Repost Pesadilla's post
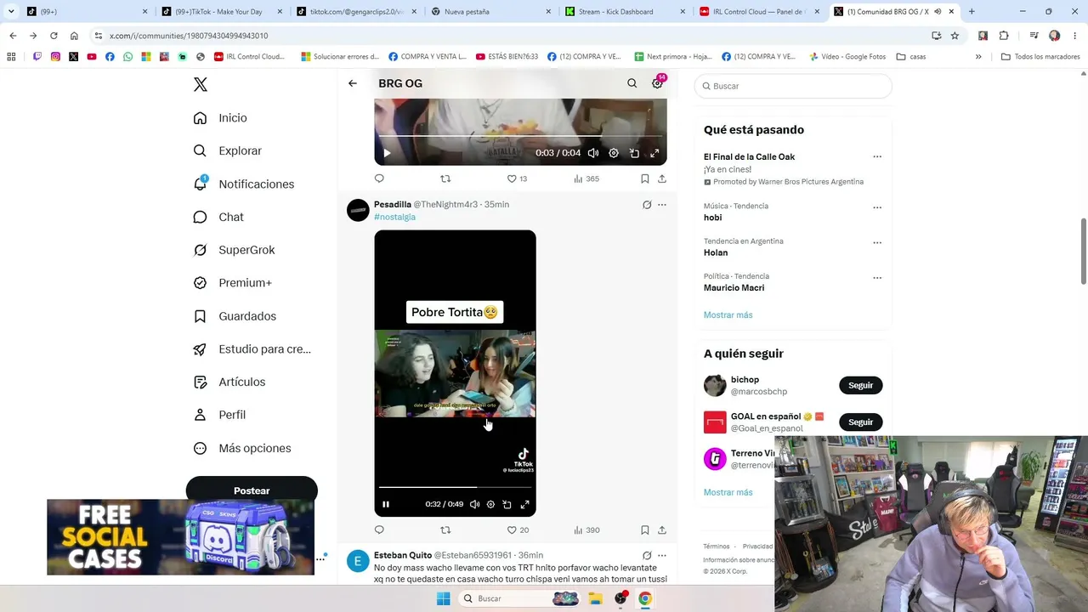This screenshot has width=1088, height=612. 445,530
